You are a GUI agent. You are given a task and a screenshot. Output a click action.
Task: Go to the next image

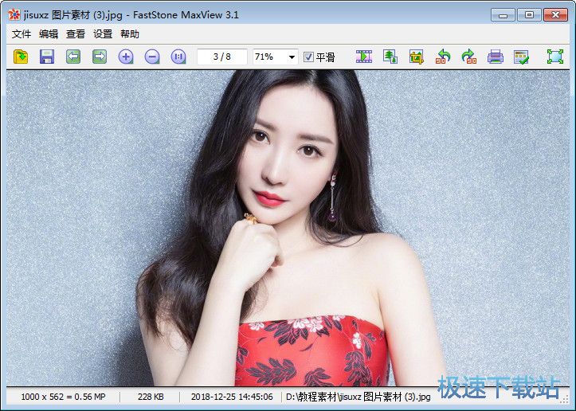[100, 57]
